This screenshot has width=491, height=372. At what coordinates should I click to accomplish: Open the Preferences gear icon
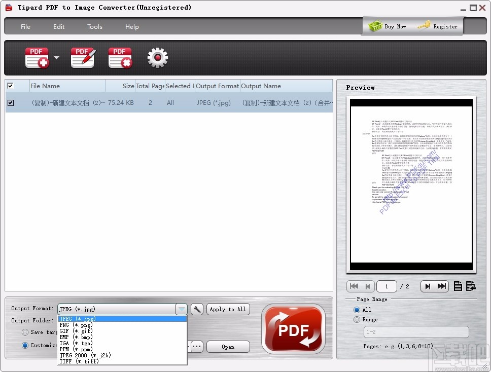(157, 58)
